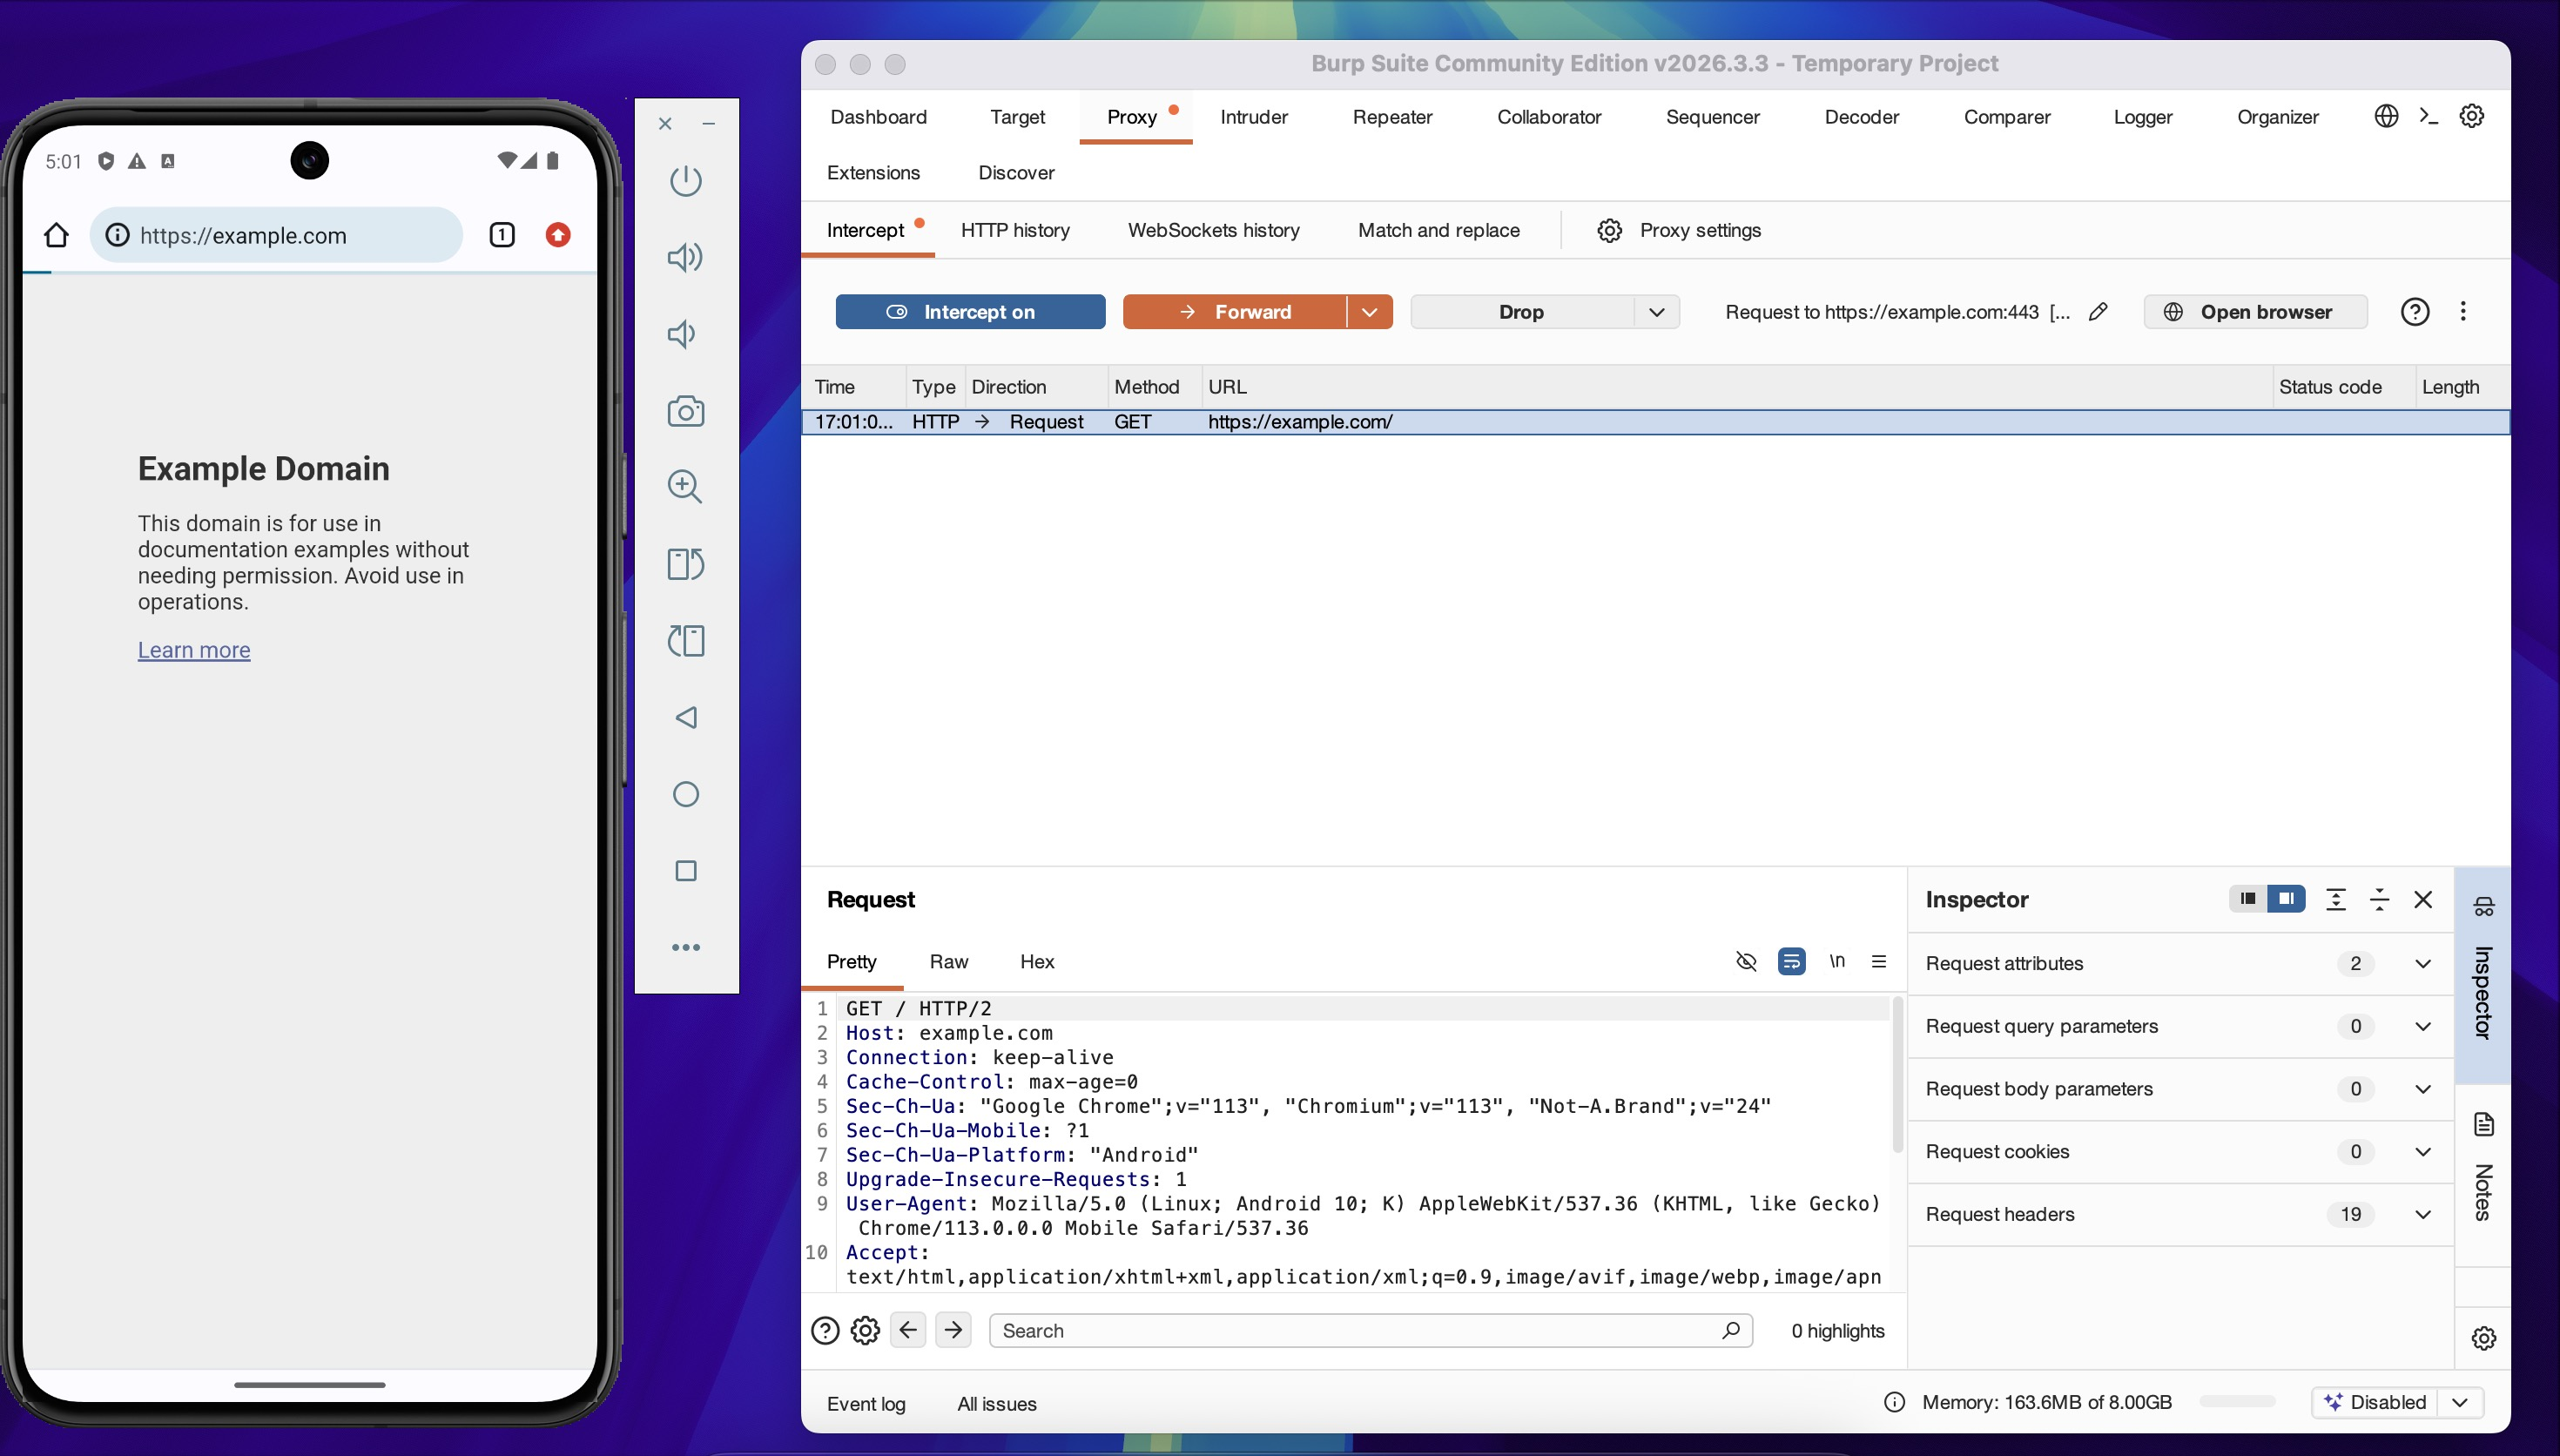
Task: Open Request editor search settings gear
Action: pyautogui.click(x=866, y=1331)
